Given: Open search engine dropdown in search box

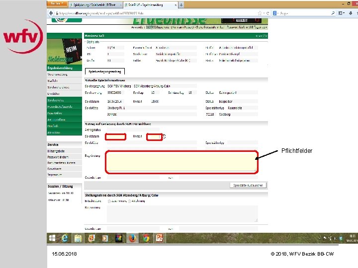Looking at the screenshot, I should pos(275,13).
